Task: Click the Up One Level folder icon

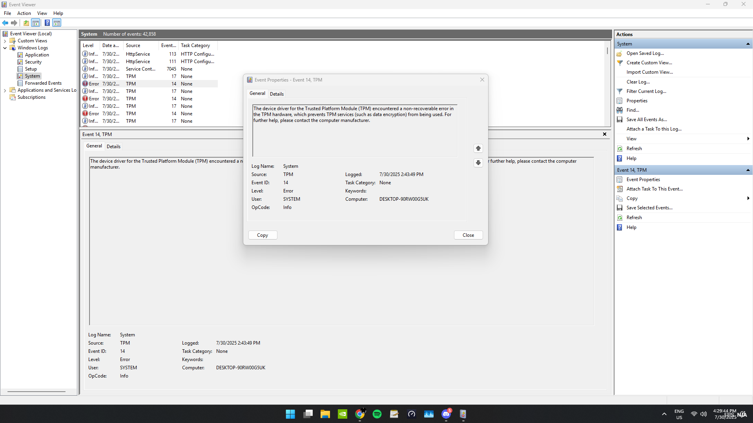Action: point(26,23)
